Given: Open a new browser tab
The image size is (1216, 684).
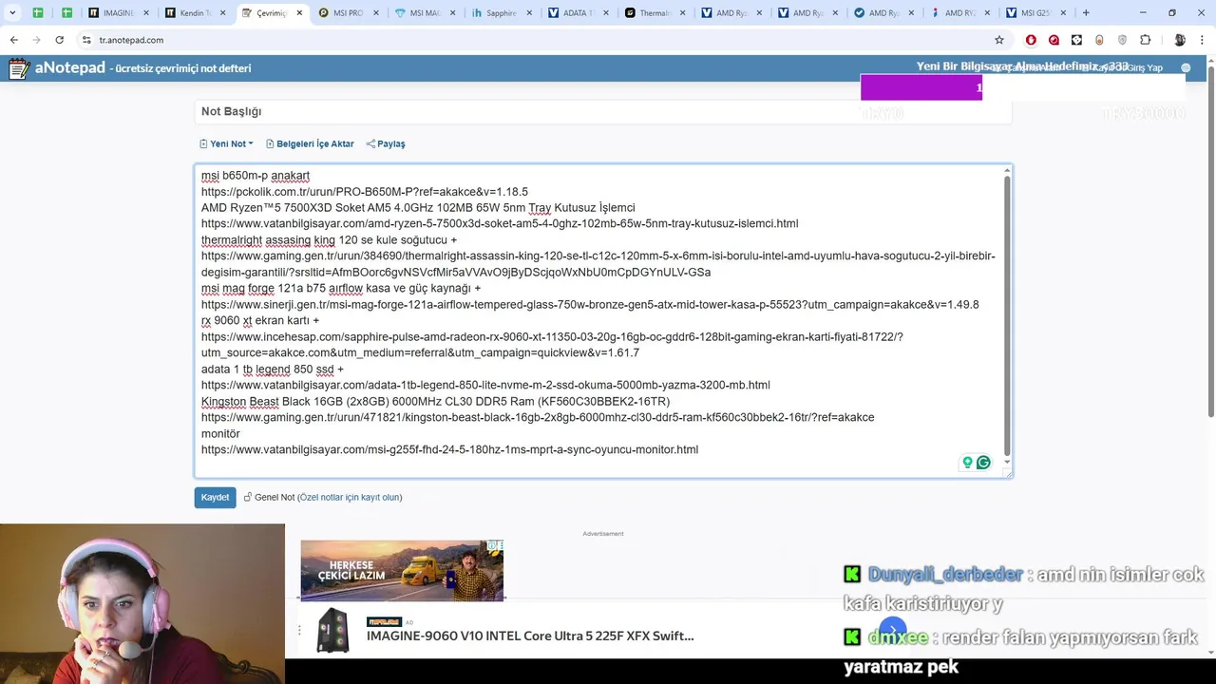Looking at the screenshot, I should click(x=1086, y=13).
